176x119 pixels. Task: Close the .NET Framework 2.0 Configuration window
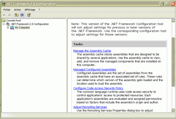click(x=172, y=4)
